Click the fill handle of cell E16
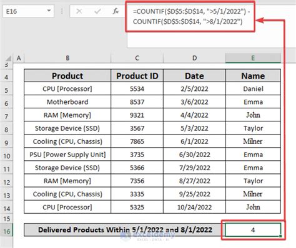This screenshot has width=296, height=248. point(280,236)
